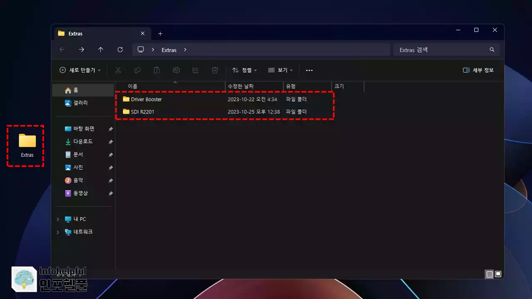Screen dimensions: 532x299
Task: Click the pin icon next to 동영상
Action: point(111,194)
